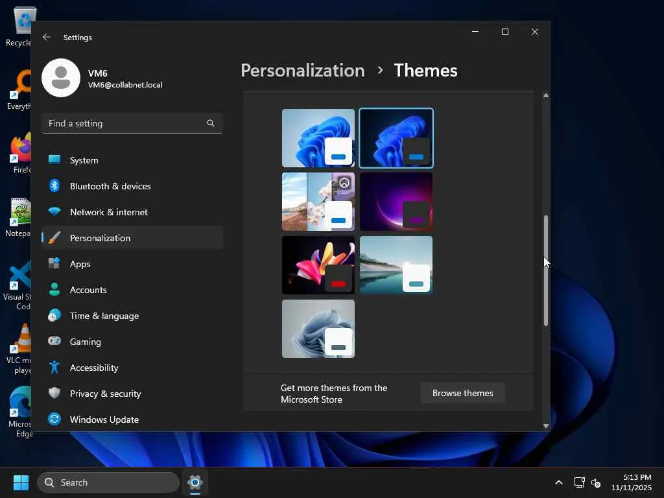The image size is (664, 498).
Task: Select the purple glow dark theme
Action: [396, 201]
